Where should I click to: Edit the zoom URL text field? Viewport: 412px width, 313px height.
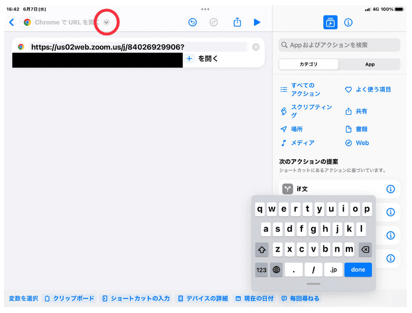point(139,47)
